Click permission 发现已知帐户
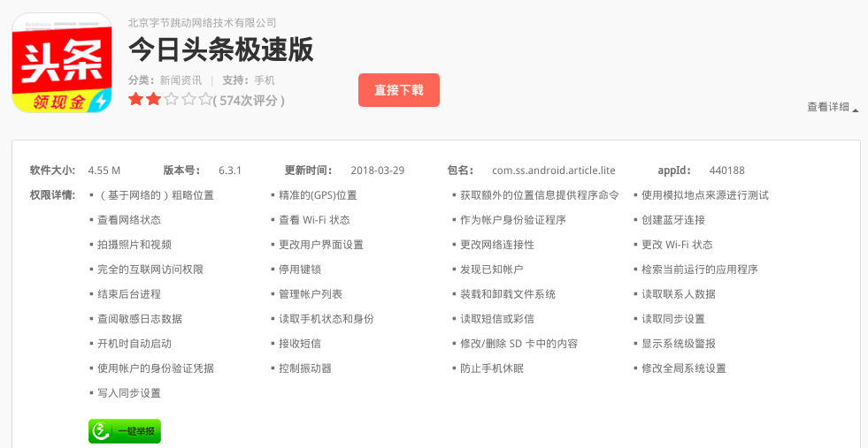 click(x=492, y=270)
